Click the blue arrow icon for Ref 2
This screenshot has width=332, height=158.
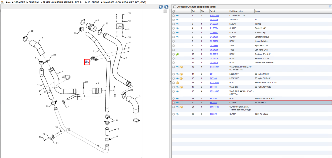click(177, 20)
